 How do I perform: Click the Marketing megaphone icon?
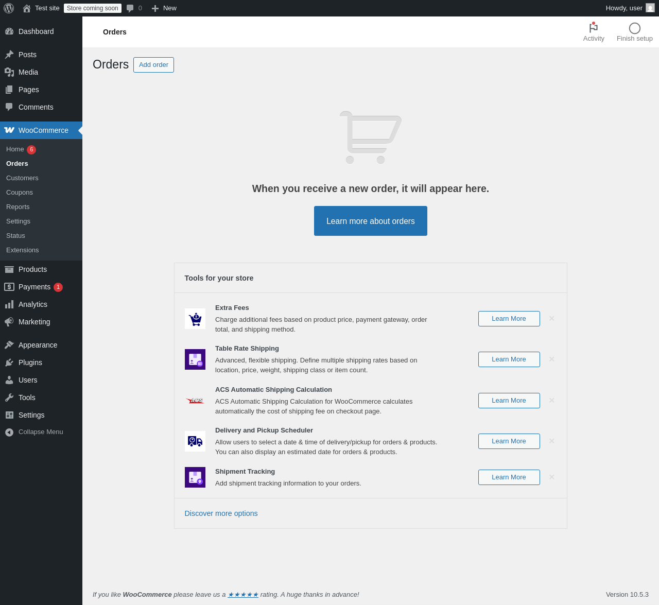coord(9,322)
